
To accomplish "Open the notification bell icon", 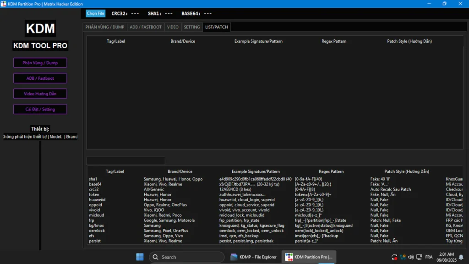I will click(x=461, y=257).
